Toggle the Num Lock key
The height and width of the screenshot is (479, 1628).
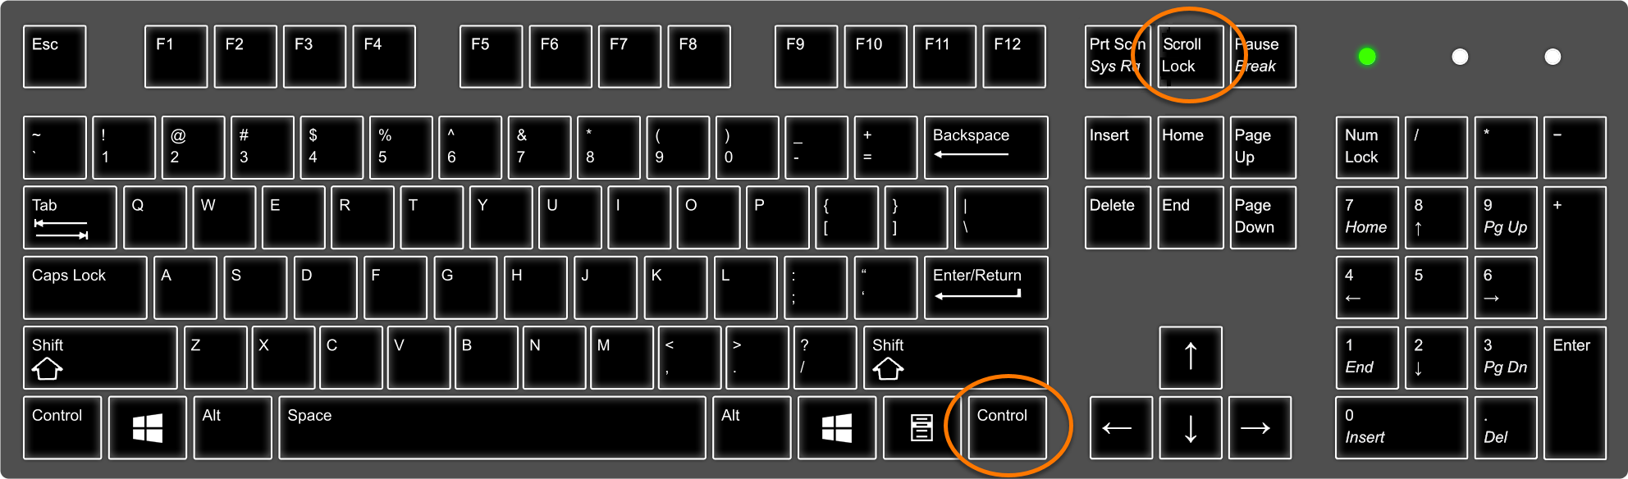click(x=1366, y=148)
